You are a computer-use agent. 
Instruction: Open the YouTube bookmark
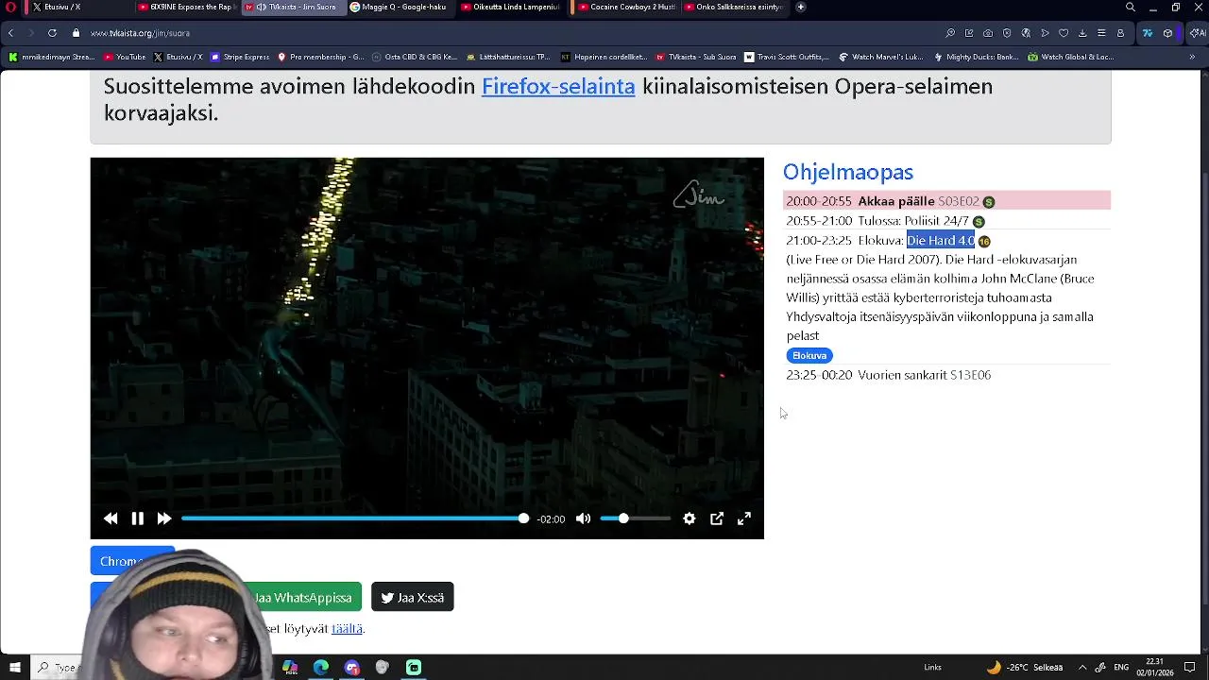(125, 57)
